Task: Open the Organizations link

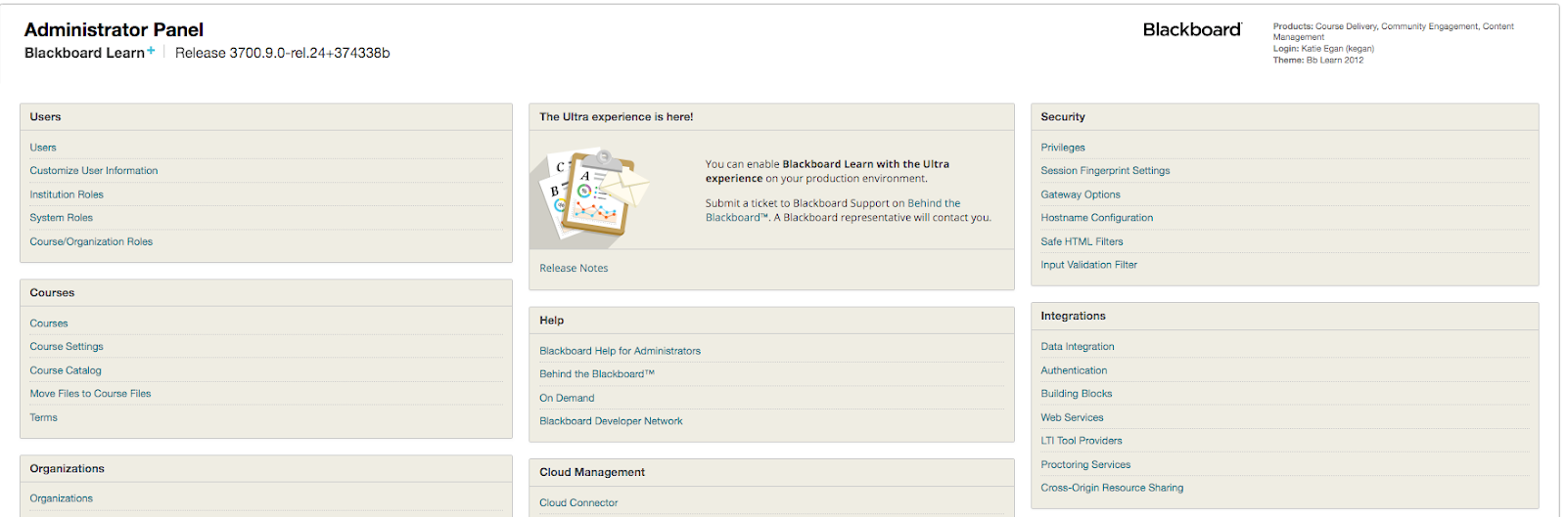Action: click(x=62, y=498)
